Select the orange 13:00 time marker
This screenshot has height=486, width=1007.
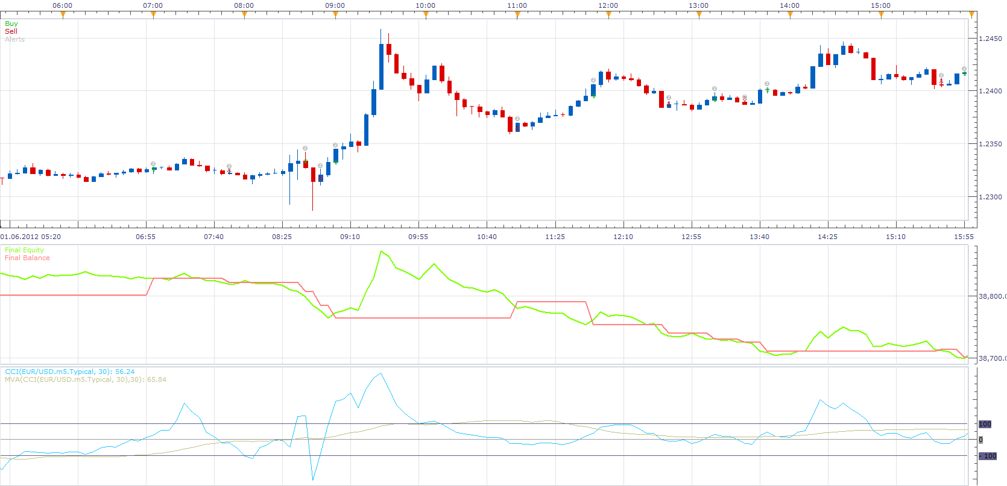click(x=699, y=15)
